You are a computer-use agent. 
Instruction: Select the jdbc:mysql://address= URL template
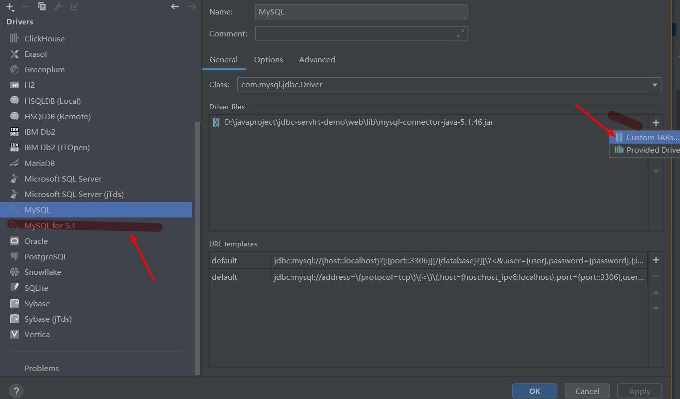[459, 277]
